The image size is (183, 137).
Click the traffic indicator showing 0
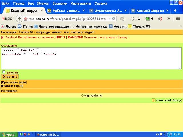click(x=149, y=19)
